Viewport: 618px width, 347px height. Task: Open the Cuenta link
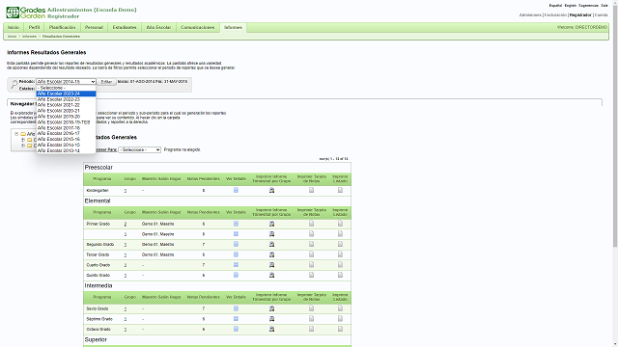(601, 15)
